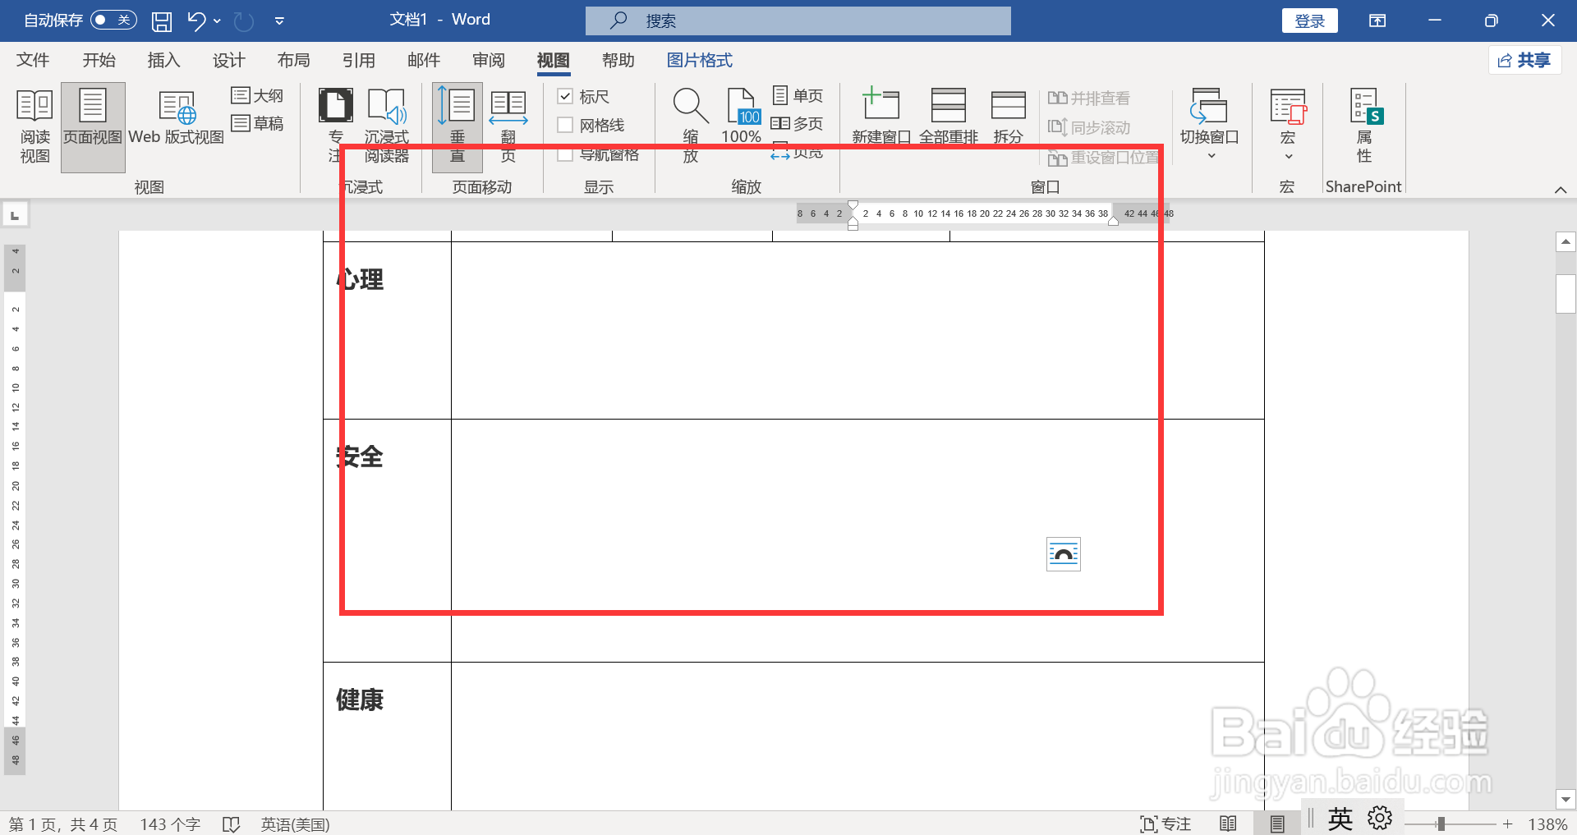Open Picture Format (图片格式) tab
Screen dimensions: 1577x835
699,60
